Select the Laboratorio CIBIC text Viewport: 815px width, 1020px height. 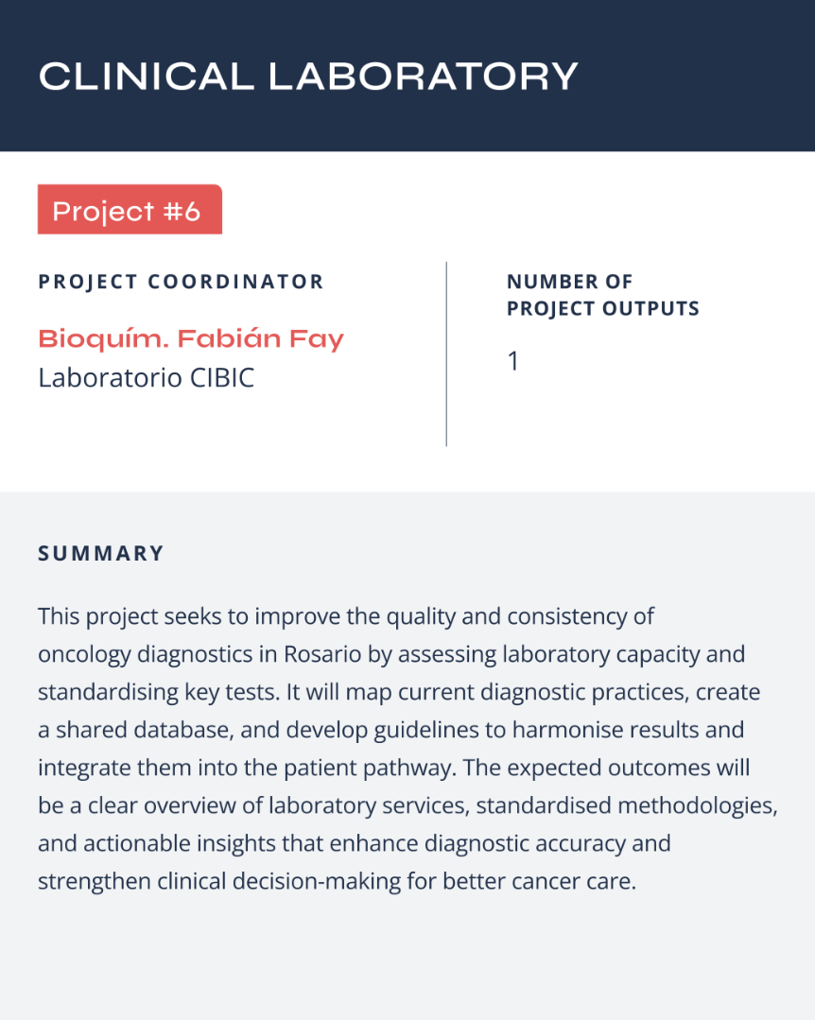click(x=147, y=378)
